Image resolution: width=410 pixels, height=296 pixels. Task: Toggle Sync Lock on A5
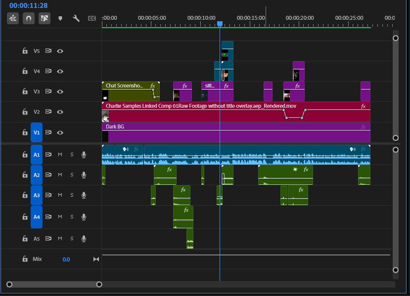click(48, 239)
